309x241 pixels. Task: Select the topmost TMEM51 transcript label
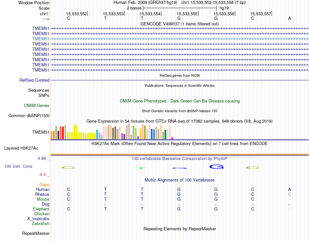[x=41, y=28]
